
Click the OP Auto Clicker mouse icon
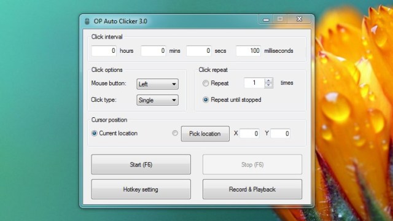point(87,21)
